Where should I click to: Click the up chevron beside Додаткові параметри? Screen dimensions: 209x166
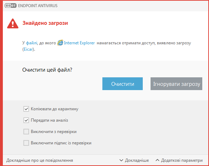[157, 160]
